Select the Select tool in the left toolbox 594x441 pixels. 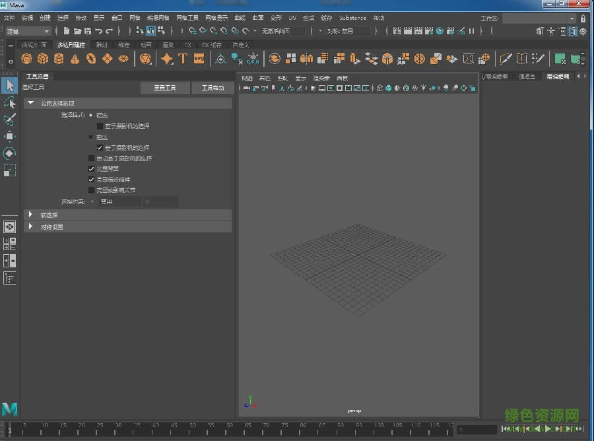[9, 85]
